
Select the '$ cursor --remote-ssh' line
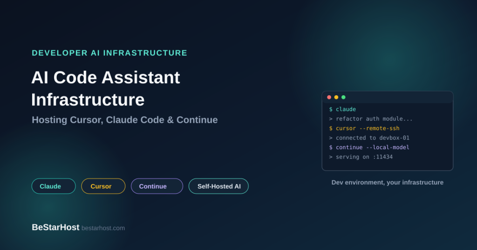(x=364, y=128)
